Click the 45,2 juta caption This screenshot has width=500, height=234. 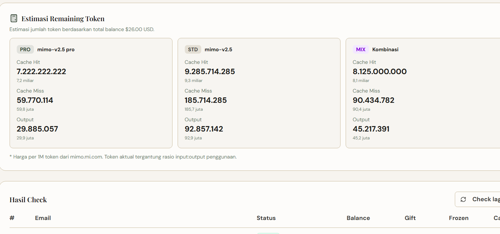[361, 138]
